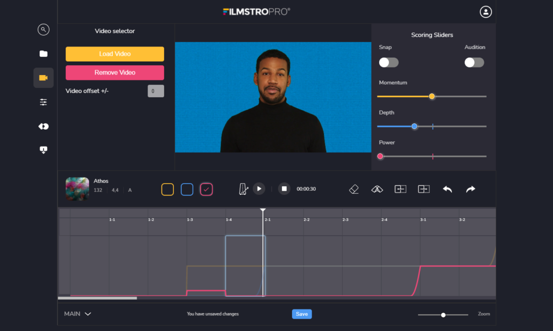The height and width of the screenshot is (331, 553).
Task: Click the "You have unsaved changes" message
Action: click(x=213, y=314)
